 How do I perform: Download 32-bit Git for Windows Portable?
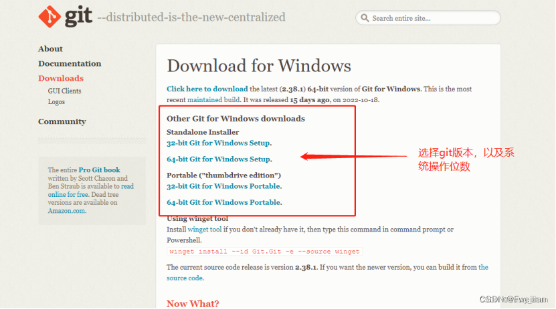pyautogui.click(x=223, y=186)
